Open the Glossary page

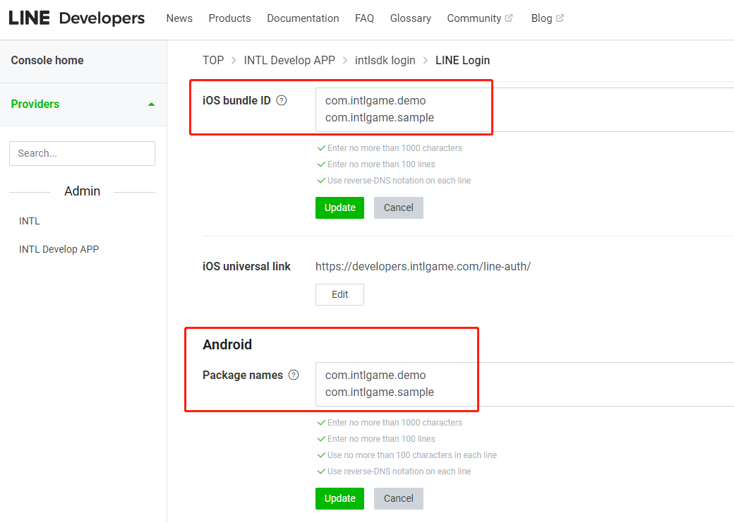(410, 18)
